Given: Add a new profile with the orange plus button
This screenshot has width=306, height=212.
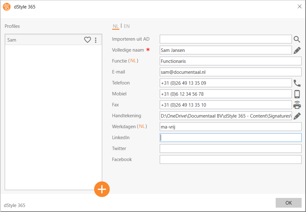Looking at the screenshot, I should [102, 189].
